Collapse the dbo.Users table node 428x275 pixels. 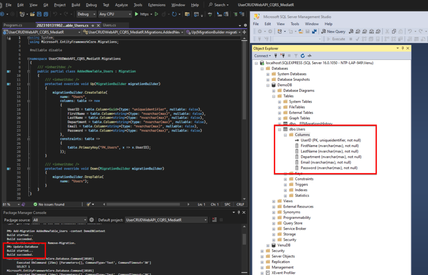[x=280, y=129]
